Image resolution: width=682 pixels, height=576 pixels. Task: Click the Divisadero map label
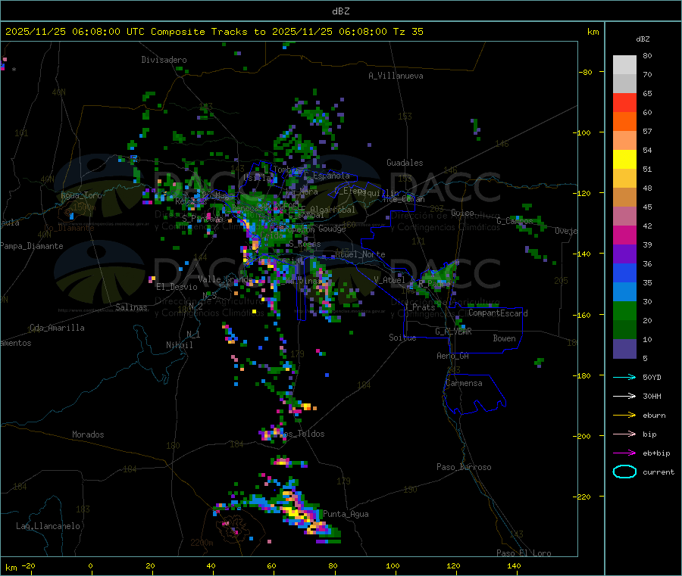coord(164,60)
